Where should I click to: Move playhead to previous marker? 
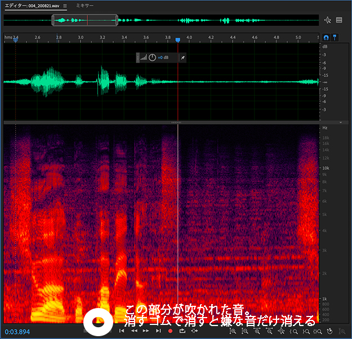coord(122,331)
